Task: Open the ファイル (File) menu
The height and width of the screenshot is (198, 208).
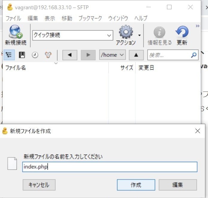Action: (x=13, y=18)
